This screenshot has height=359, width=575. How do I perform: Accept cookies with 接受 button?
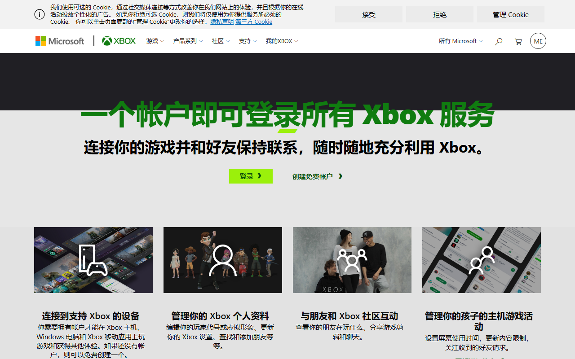pyautogui.click(x=369, y=14)
